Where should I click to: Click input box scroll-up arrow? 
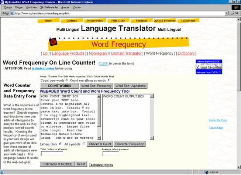tap(99, 96)
